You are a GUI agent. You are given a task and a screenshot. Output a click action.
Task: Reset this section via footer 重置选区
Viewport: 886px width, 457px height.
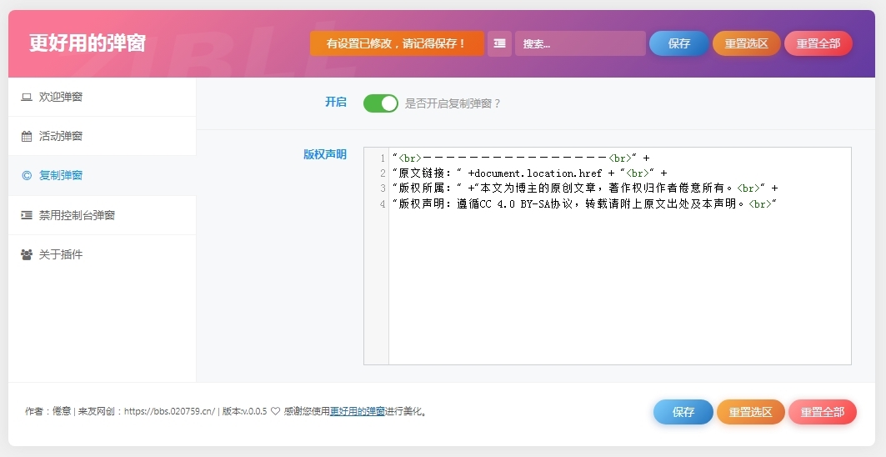(x=750, y=412)
